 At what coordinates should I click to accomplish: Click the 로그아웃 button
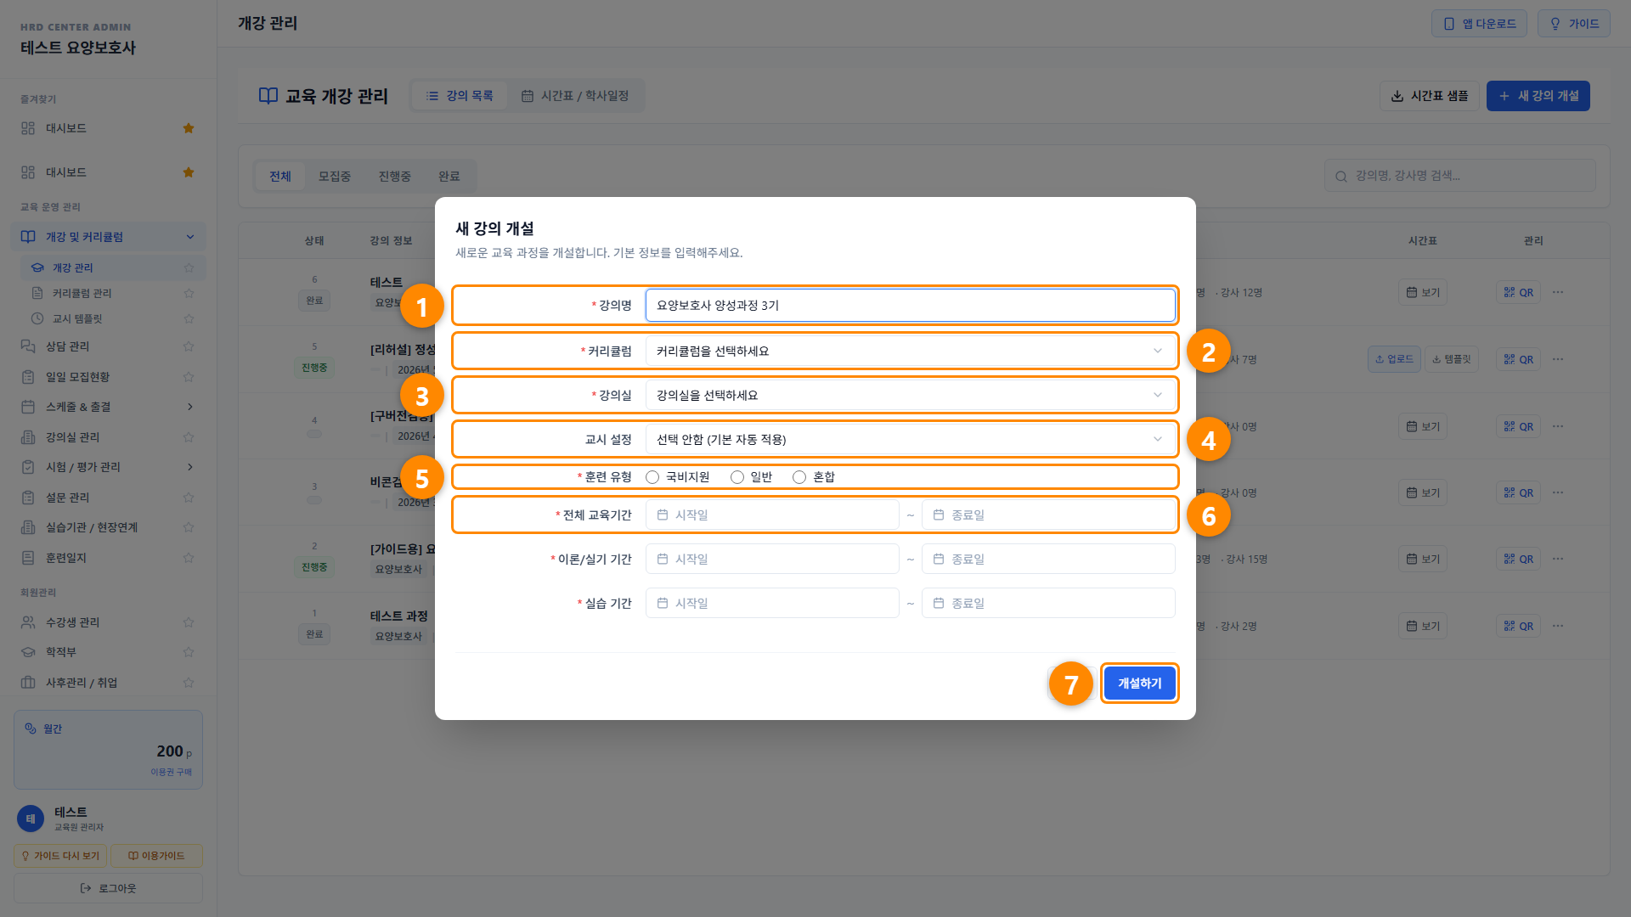[x=108, y=888]
